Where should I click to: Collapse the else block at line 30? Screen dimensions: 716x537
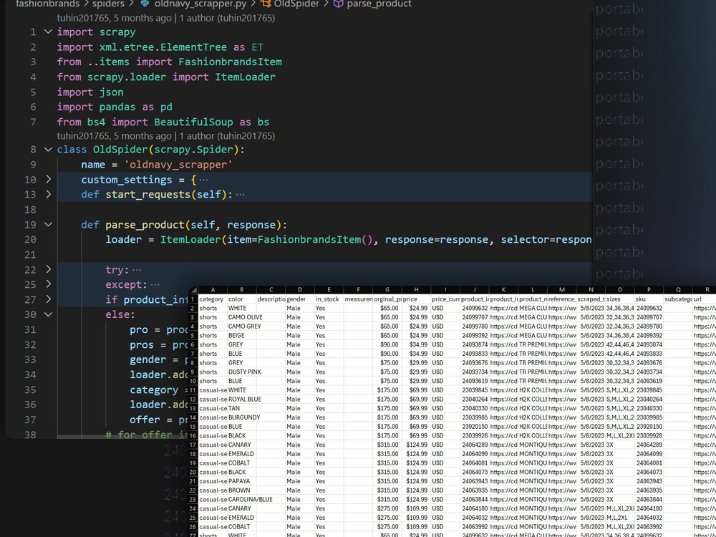coord(48,314)
